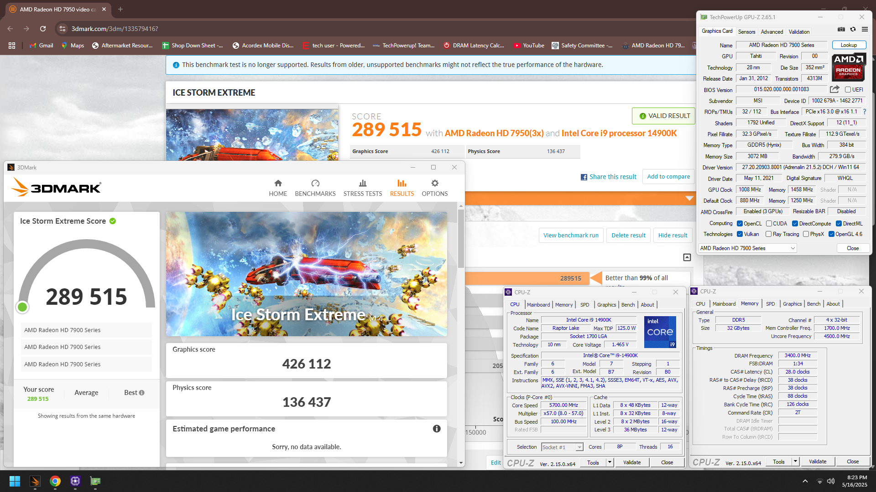Toggle the DirectML checkbox
876x492 pixels.
point(839,224)
